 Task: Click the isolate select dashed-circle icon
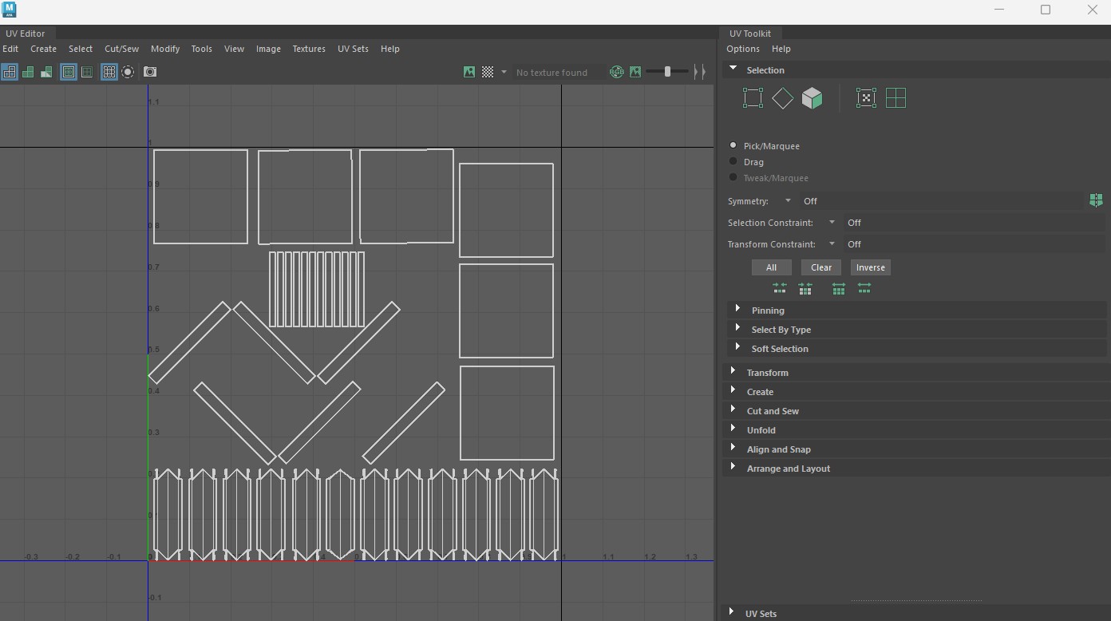click(128, 72)
